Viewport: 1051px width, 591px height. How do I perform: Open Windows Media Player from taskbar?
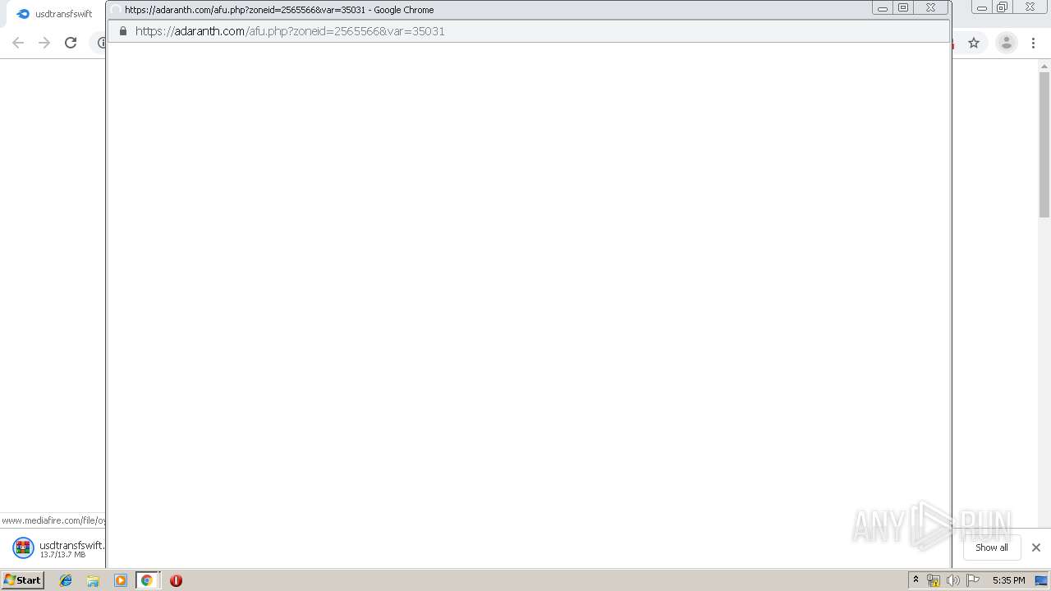tap(121, 580)
